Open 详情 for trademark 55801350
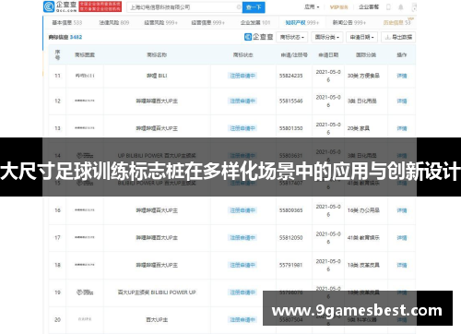The image size is (461, 334). [402, 128]
